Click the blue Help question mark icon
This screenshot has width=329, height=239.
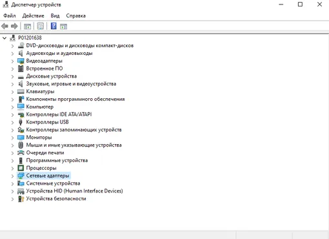(54, 26)
